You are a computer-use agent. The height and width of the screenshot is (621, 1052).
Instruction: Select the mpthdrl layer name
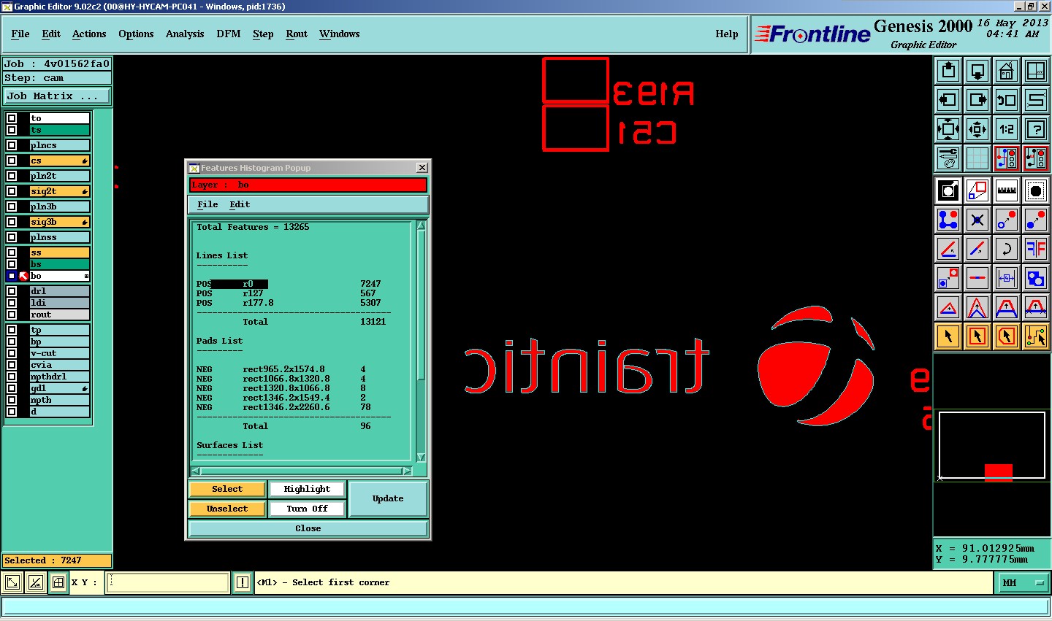point(59,377)
